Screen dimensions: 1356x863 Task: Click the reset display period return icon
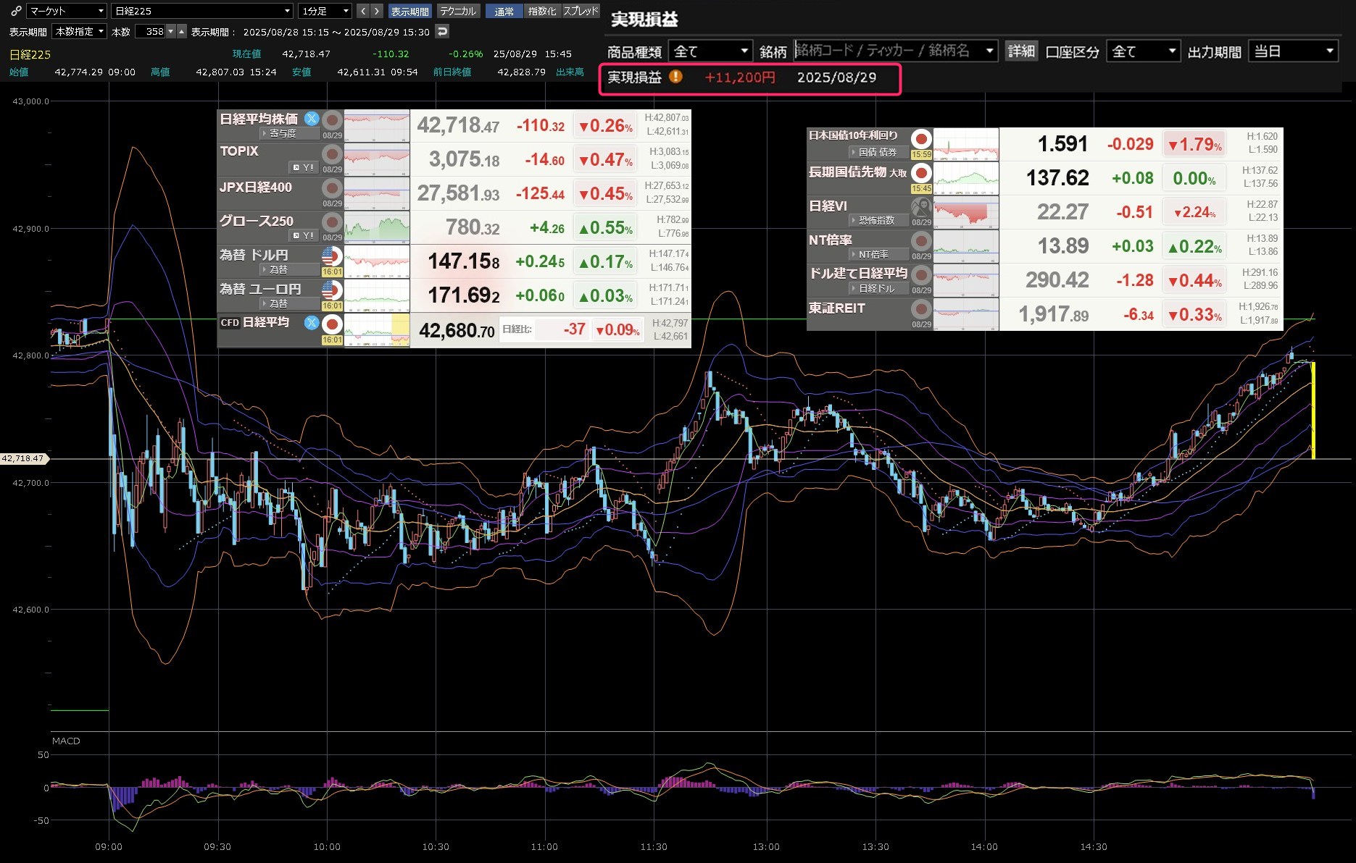coord(442,31)
